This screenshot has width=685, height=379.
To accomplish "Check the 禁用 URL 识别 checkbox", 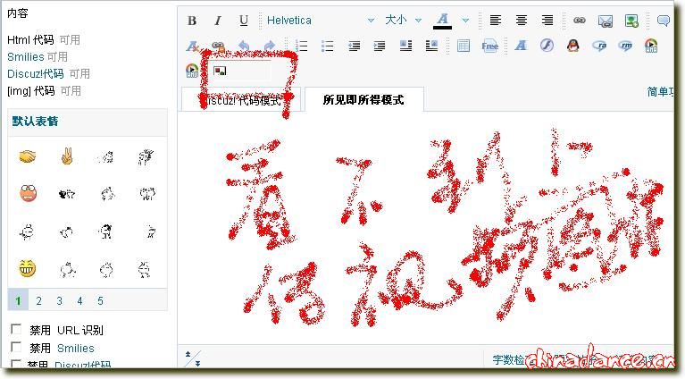I will click(x=16, y=329).
